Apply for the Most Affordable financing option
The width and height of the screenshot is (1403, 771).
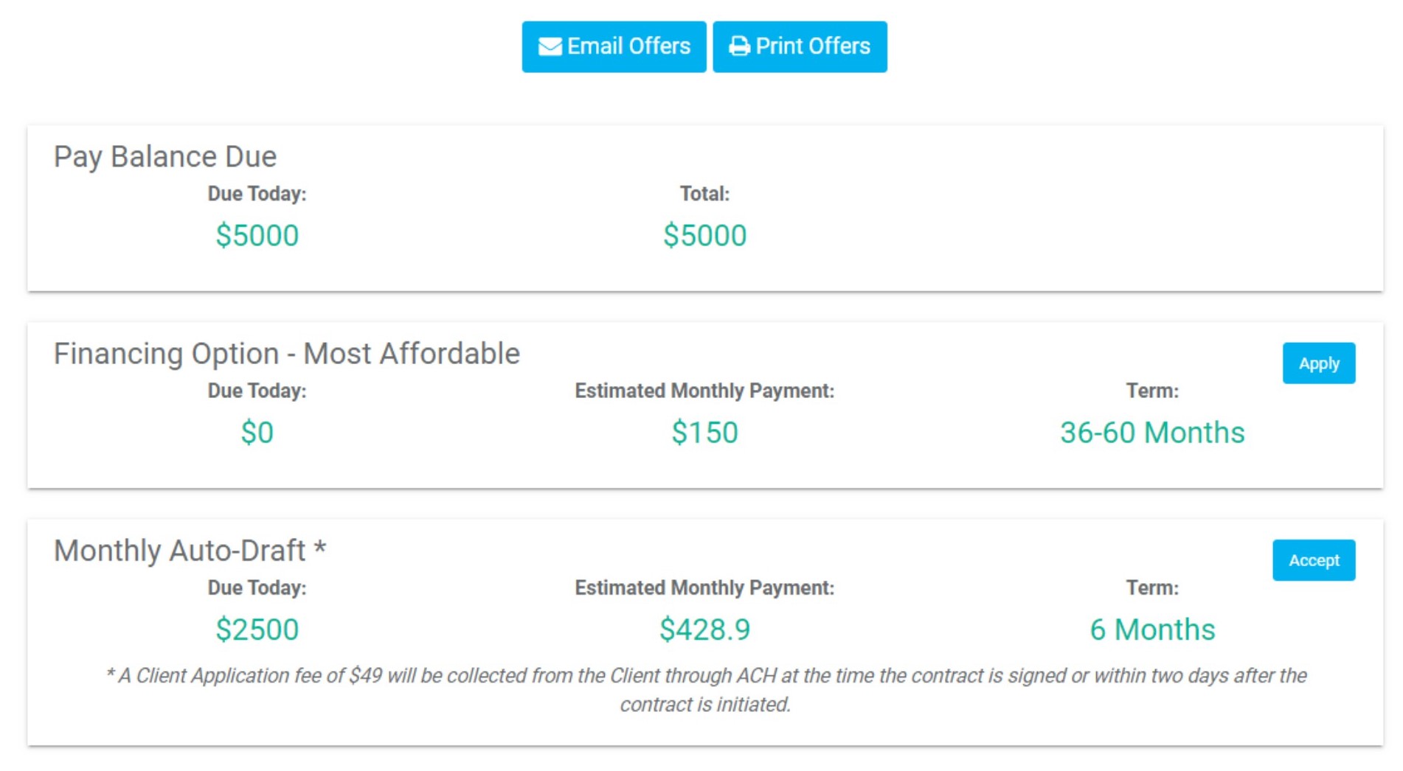point(1318,363)
